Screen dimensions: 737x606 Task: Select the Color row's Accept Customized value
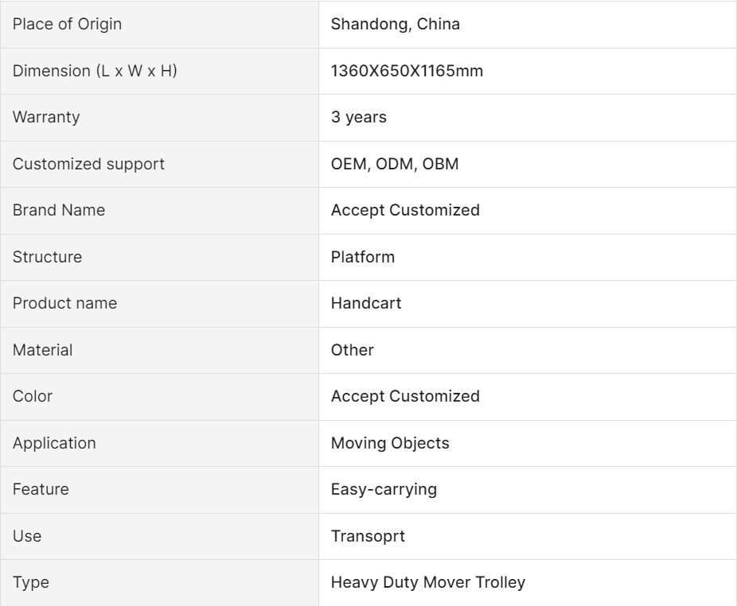405,396
